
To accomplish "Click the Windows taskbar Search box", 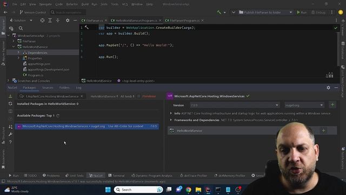I will tap(138, 190).
